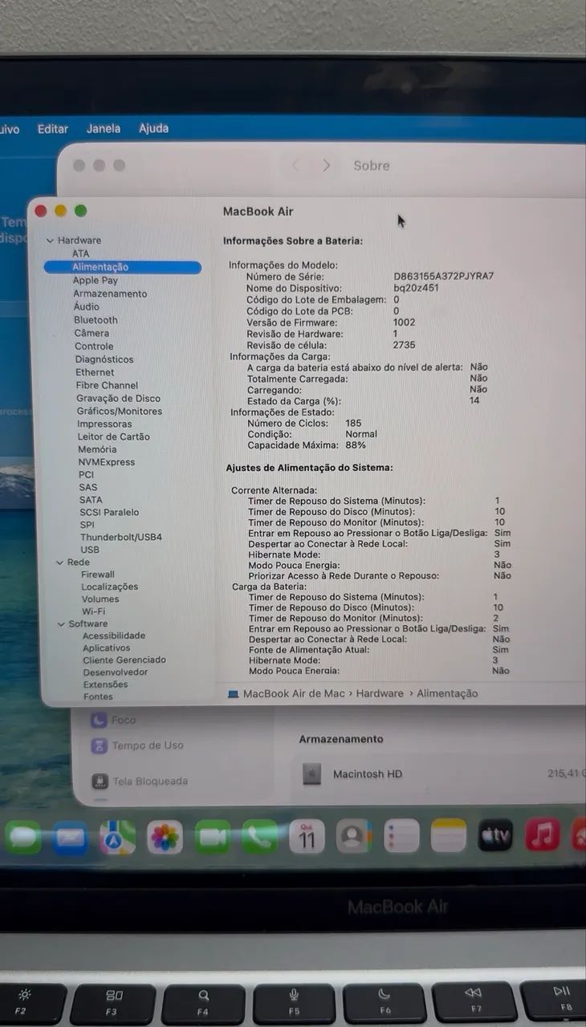
Task: Open the Music app in the Dock
Action: pos(543,835)
